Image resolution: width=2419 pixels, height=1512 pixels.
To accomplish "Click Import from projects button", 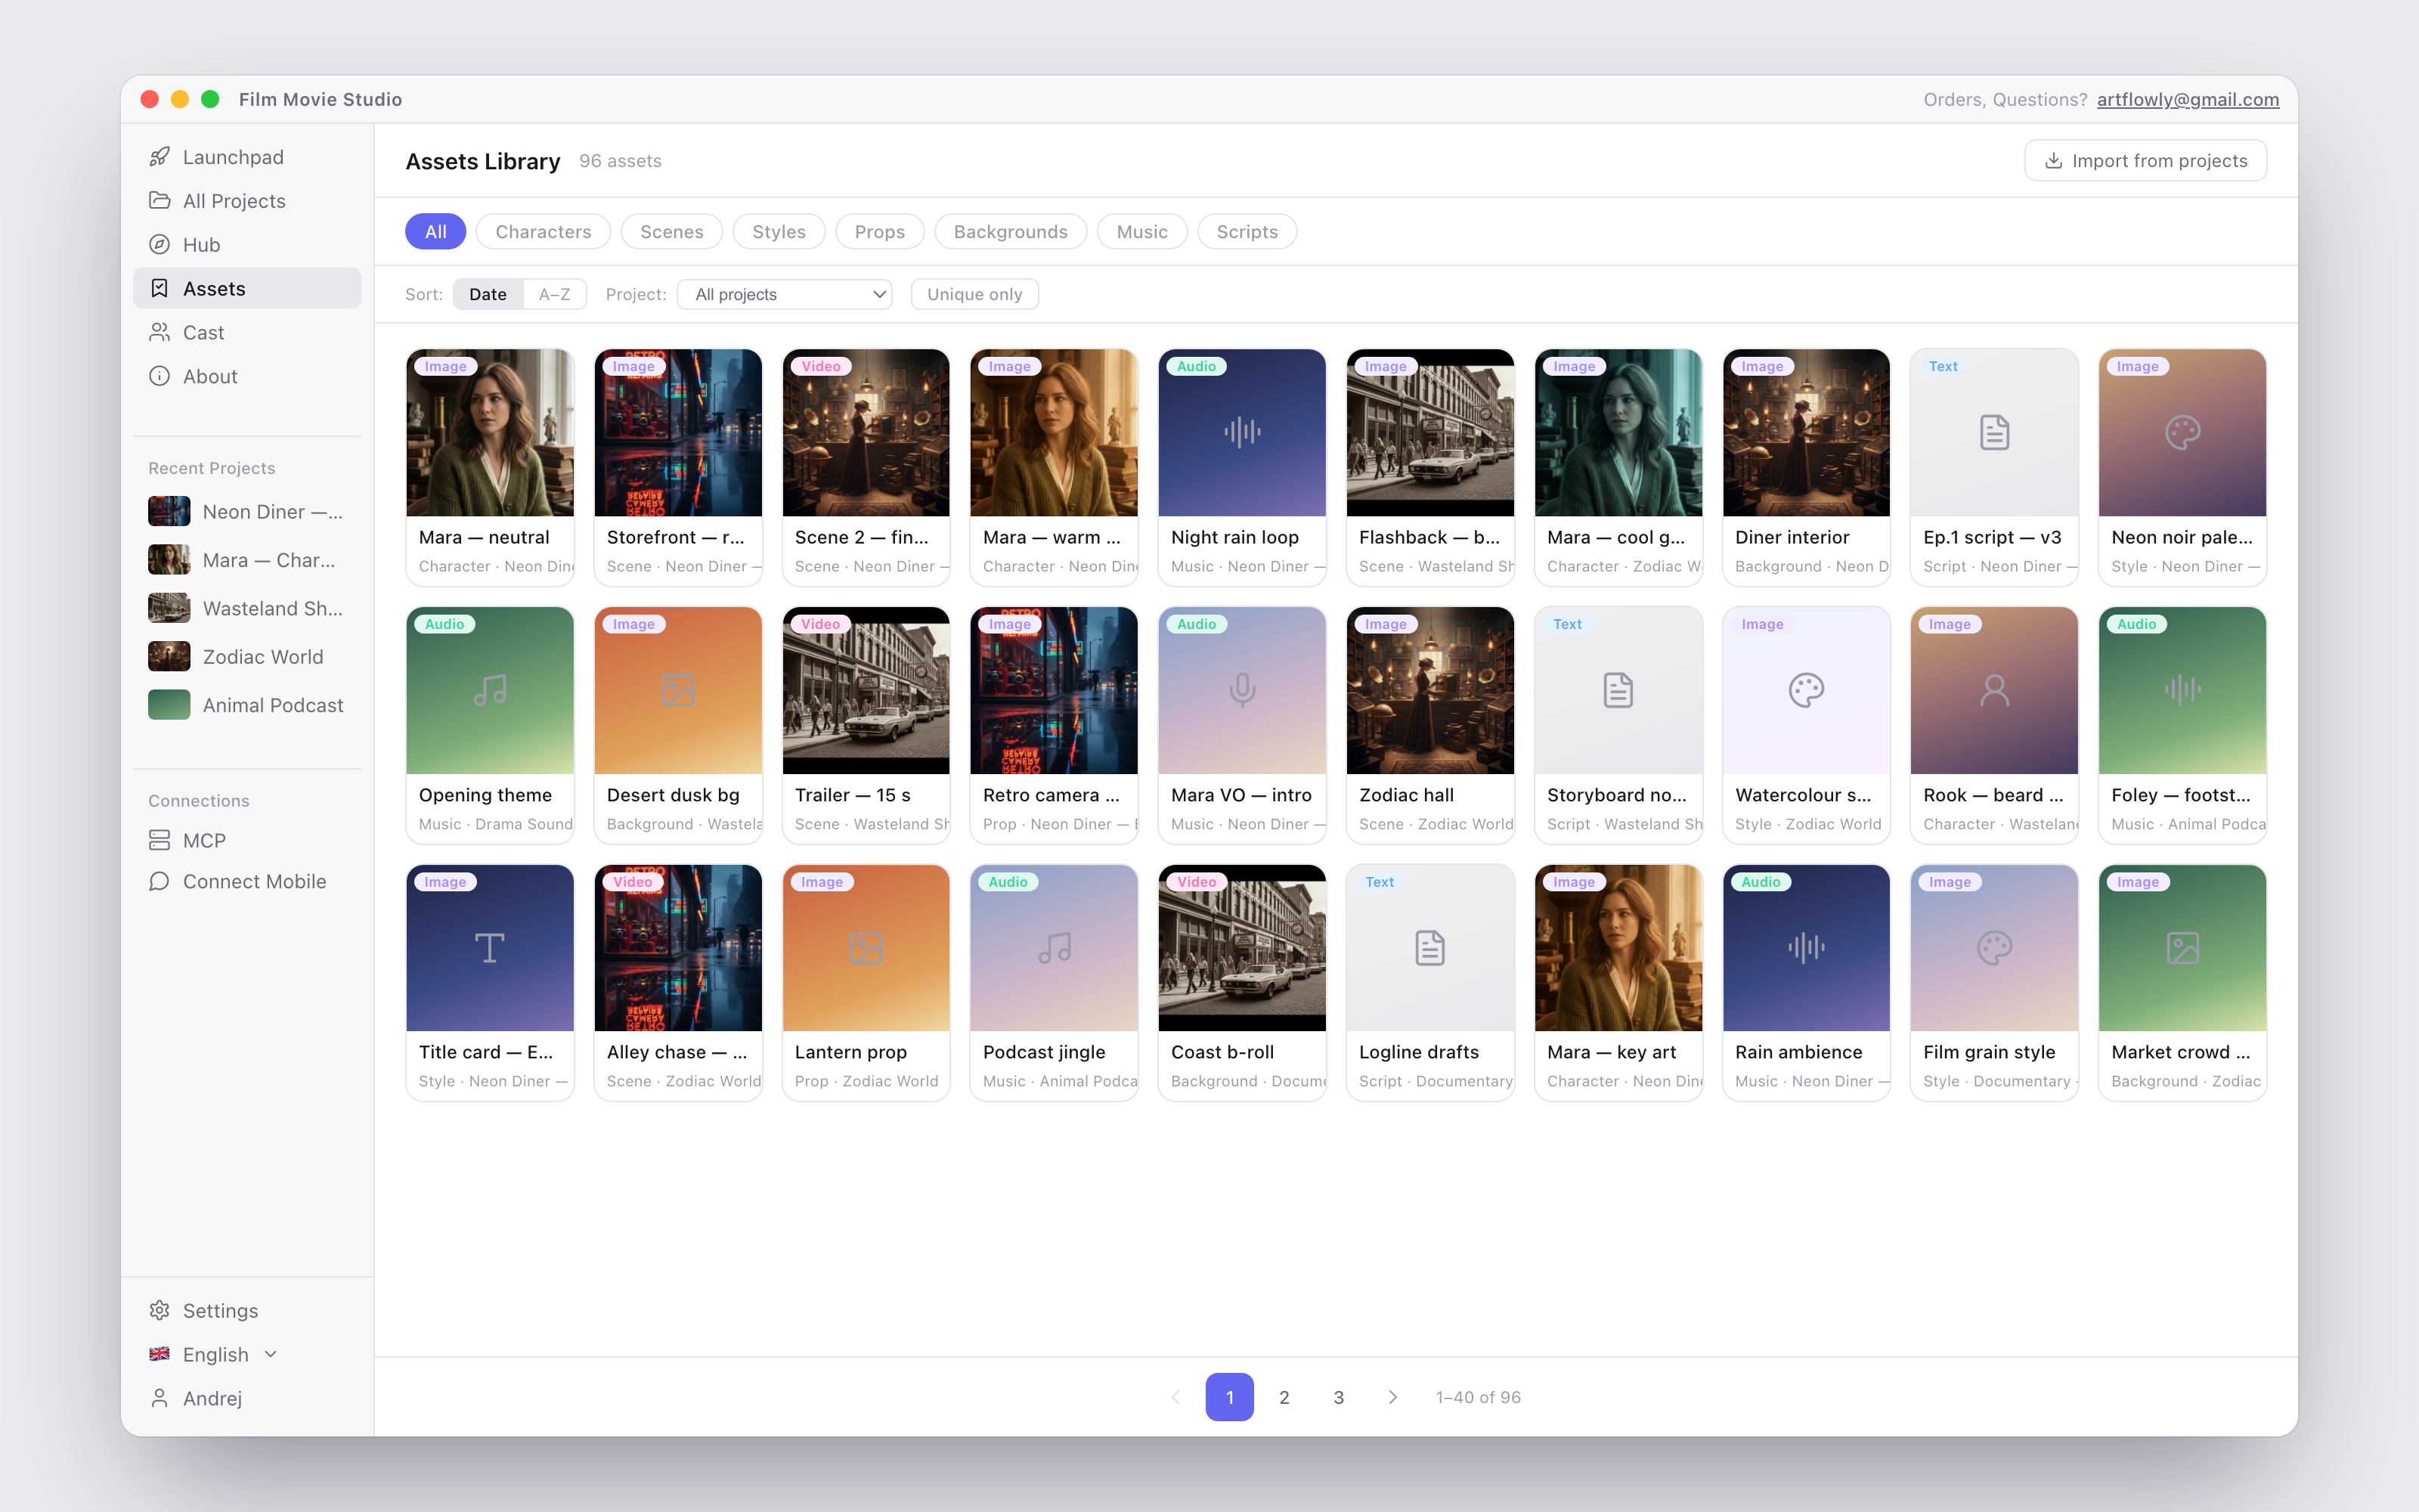I will point(2145,161).
